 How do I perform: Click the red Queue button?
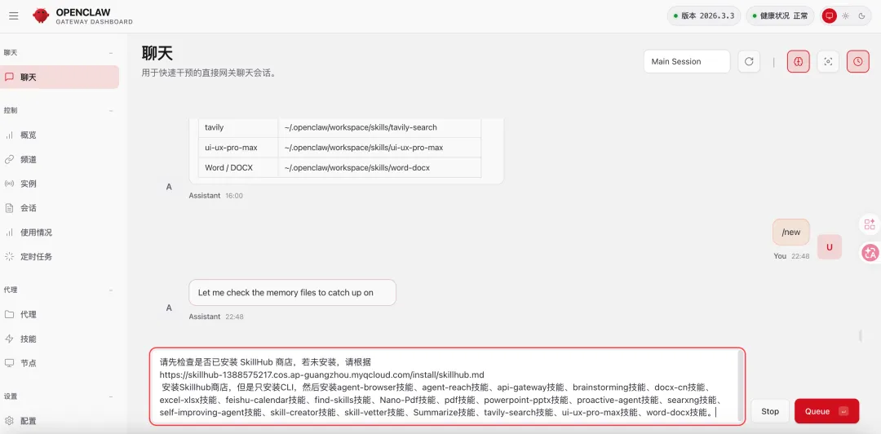point(826,411)
